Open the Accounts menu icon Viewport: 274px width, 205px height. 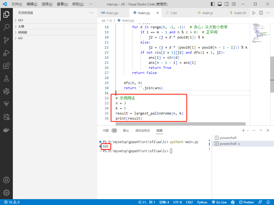(6, 180)
